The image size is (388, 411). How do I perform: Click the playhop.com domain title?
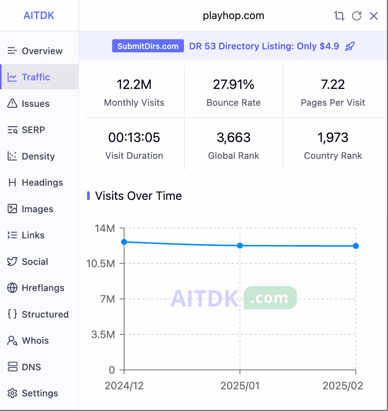point(233,16)
